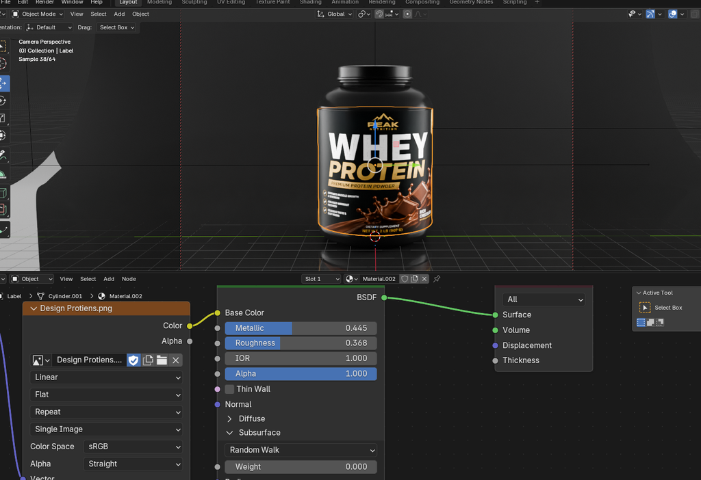Viewport: 701px width, 480px height.
Task: Unlink Material.002 with the X icon
Action: (x=424, y=279)
